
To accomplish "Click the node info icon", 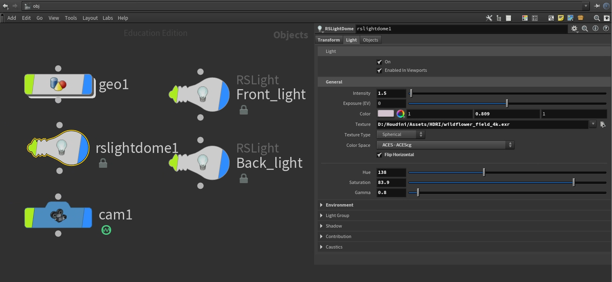I will pyautogui.click(x=595, y=29).
